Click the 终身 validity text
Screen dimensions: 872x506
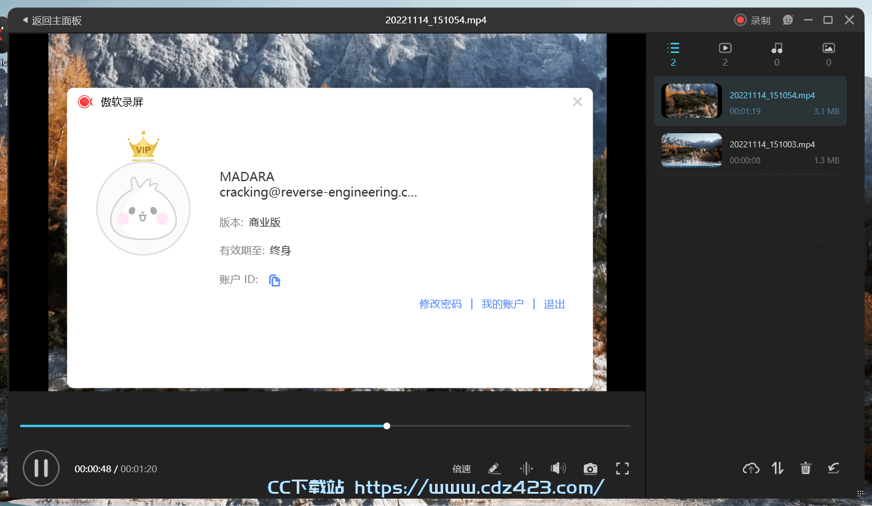[x=280, y=251]
